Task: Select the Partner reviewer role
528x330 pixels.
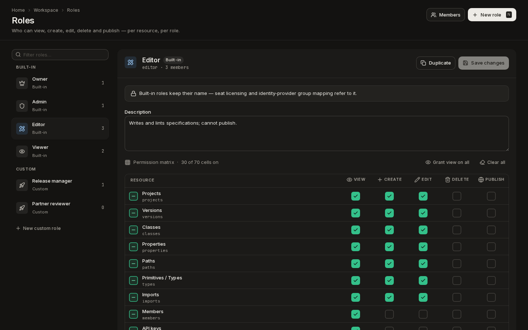Action: pyautogui.click(x=60, y=208)
